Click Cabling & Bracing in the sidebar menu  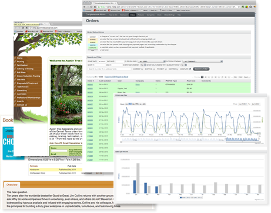pos(25,69)
